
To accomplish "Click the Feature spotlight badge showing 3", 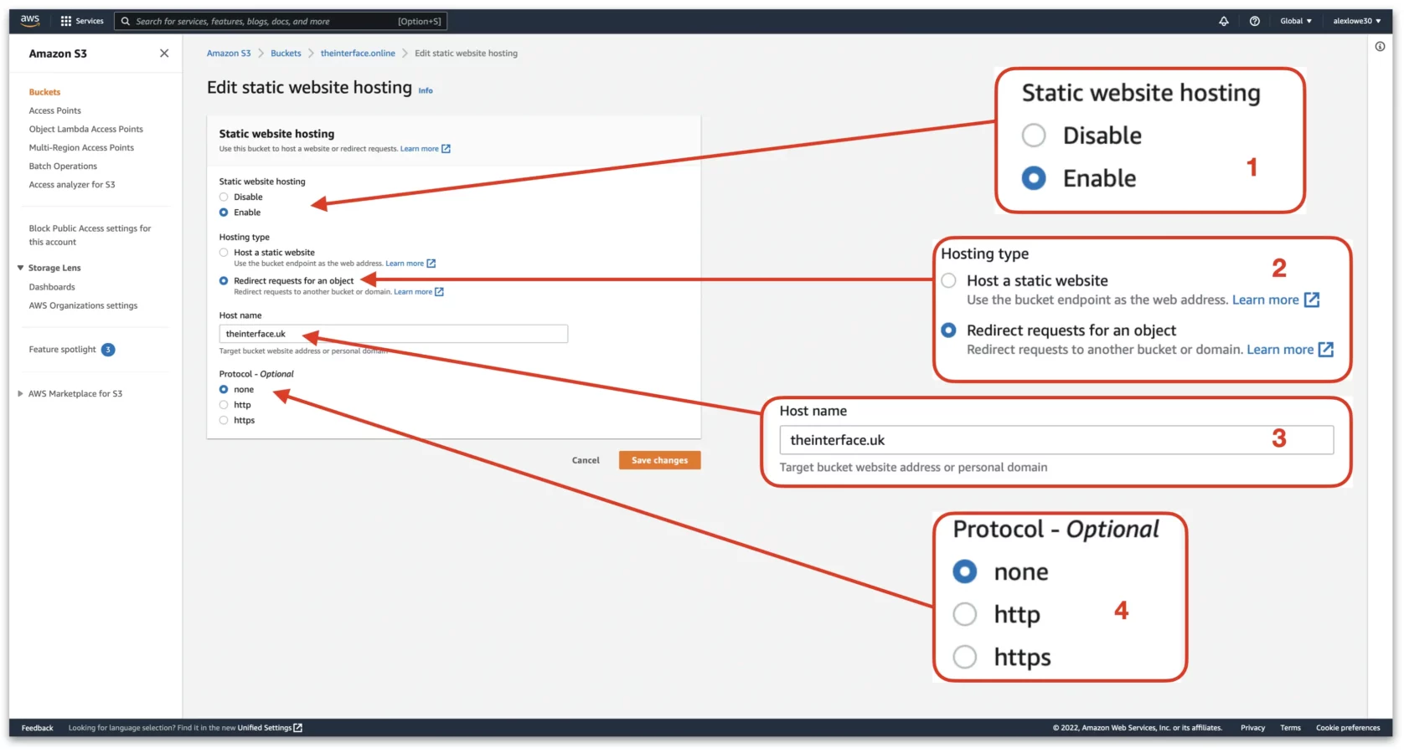I will click(x=108, y=350).
